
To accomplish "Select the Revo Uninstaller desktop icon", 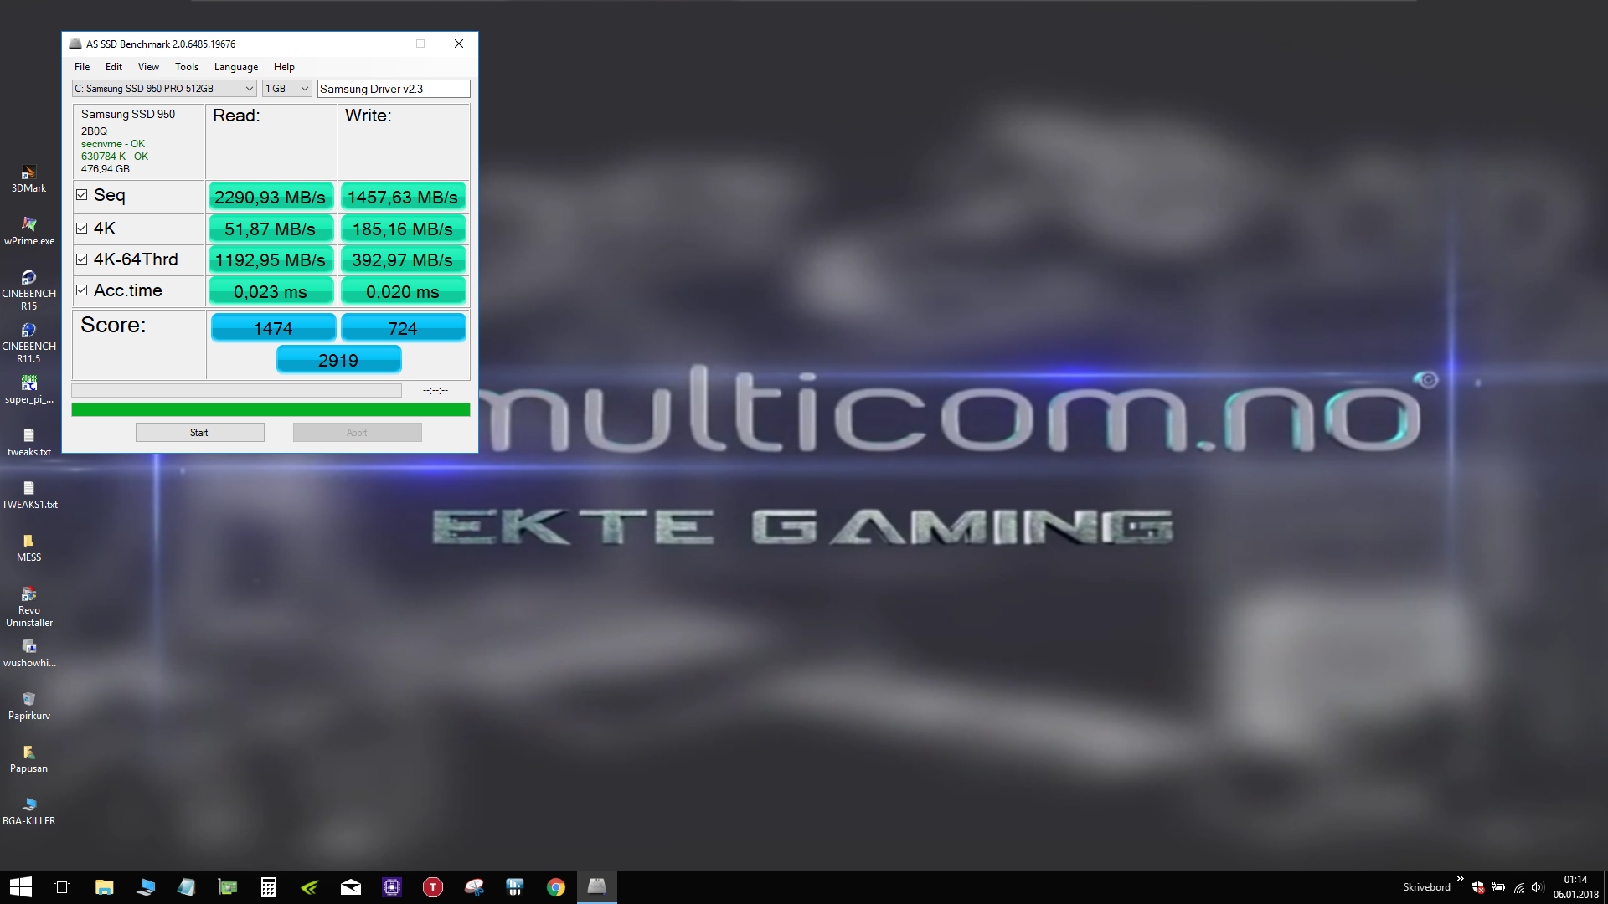I will pos(28,606).
